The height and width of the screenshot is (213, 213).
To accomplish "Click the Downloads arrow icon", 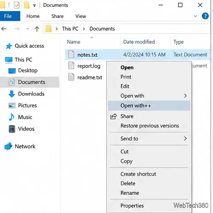I will click(12, 94).
